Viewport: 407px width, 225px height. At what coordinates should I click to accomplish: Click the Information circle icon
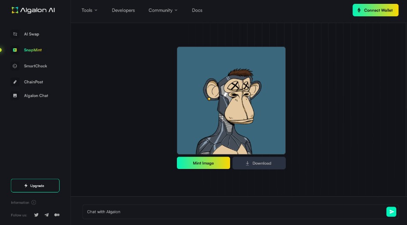pyautogui.click(x=34, y=202)
